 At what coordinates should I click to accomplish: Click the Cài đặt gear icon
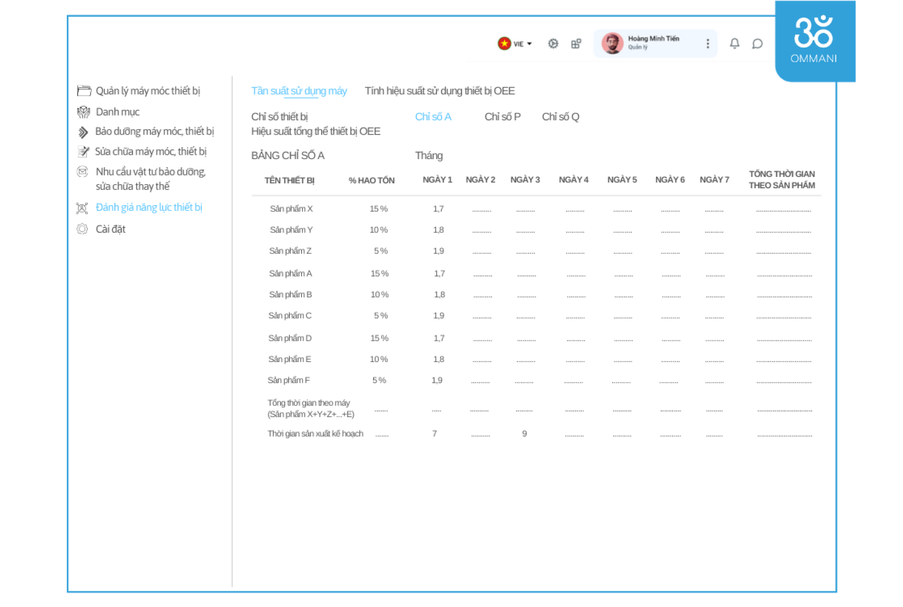pyautogui.click(x=82, y=229)
